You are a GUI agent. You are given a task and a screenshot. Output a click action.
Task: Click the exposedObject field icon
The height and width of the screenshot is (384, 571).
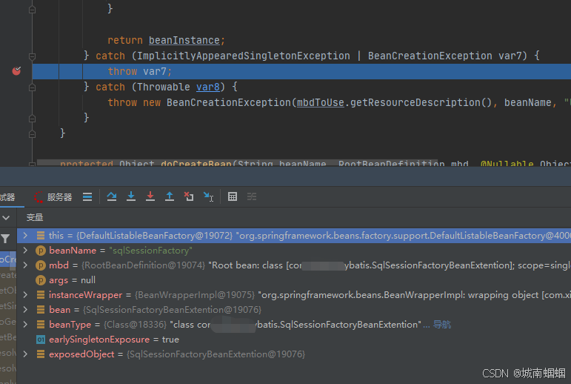pyautogui.click(x=41, y=354)
